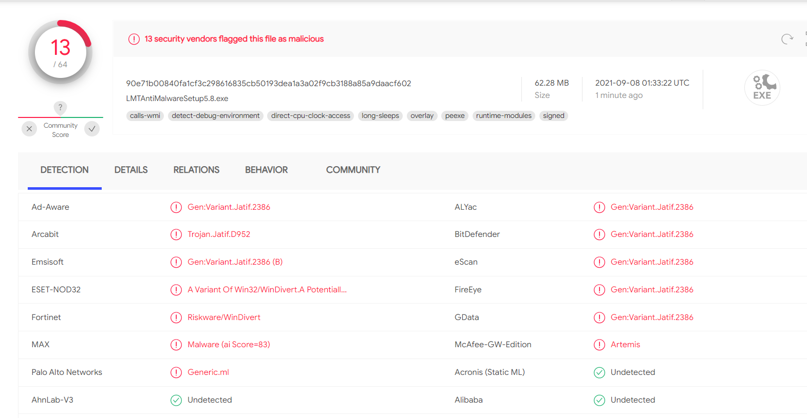Click the AhnLab-V3 undetected check icon

pyautogui.click(x=176, y=400)
